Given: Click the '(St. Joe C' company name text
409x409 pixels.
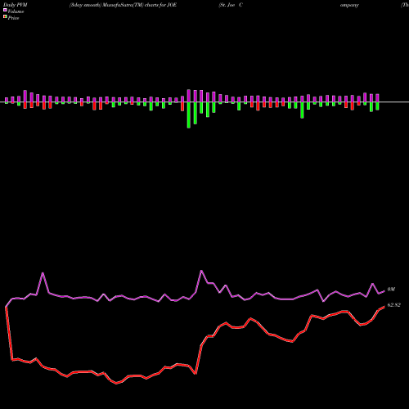Looking at the screenshot, I should (231, 5).
